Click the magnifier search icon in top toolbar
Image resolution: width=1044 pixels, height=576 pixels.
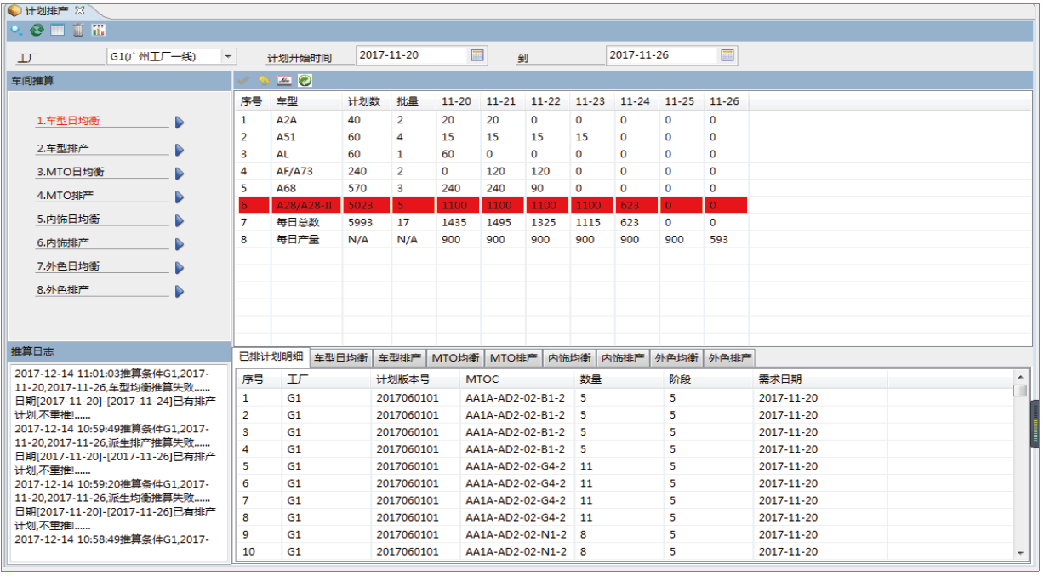(x=15, y=31)
